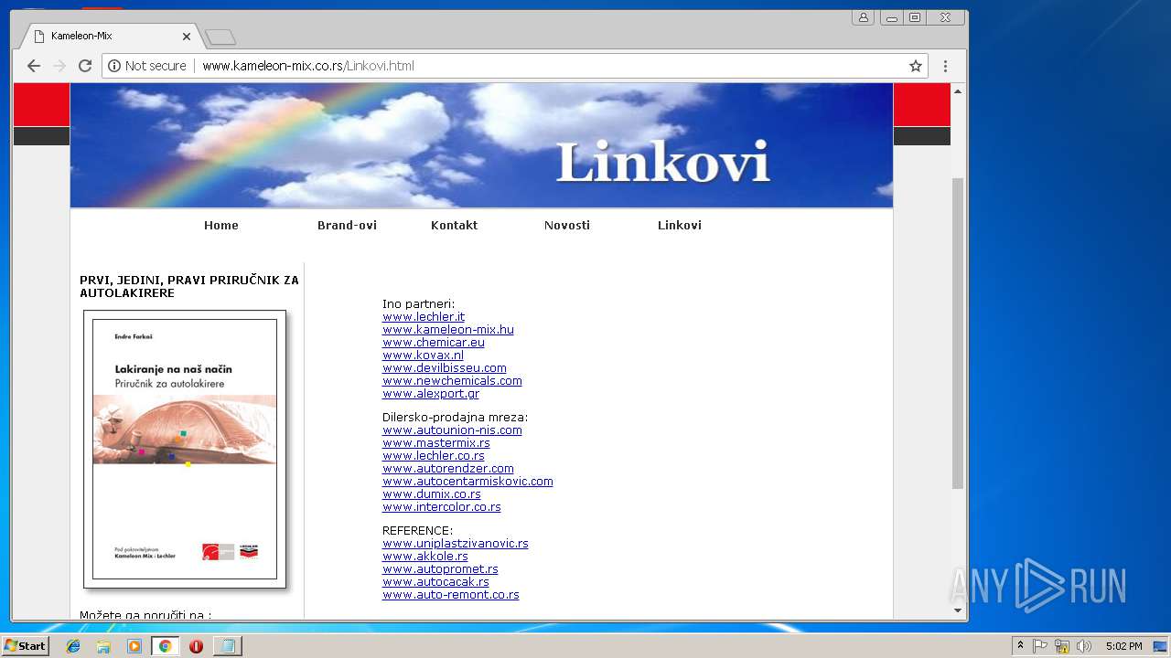Open a new browser tab

coord(220,37)
